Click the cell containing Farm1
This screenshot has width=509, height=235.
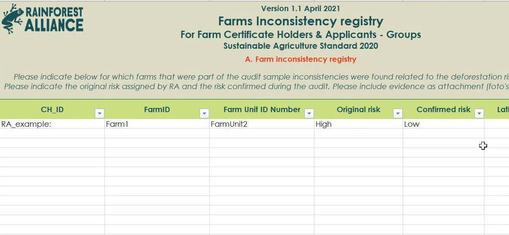click(x=157, y=124)
